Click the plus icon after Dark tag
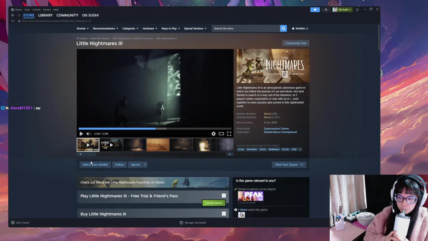The image size is (428, 241). [x=300, y=149]
